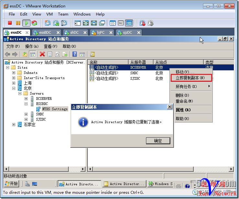Click the up one level folder icon
This screenshot has width=239, height=199.
pyautogui.click(x=25, y=54)
